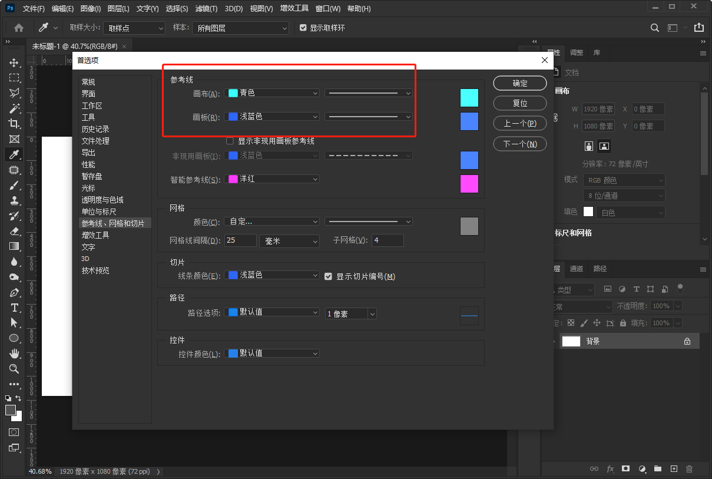The width and height of the screenshot is (712, 479).
Task: Click the cyan 画布 color swatch
Action: click(469, 98)
